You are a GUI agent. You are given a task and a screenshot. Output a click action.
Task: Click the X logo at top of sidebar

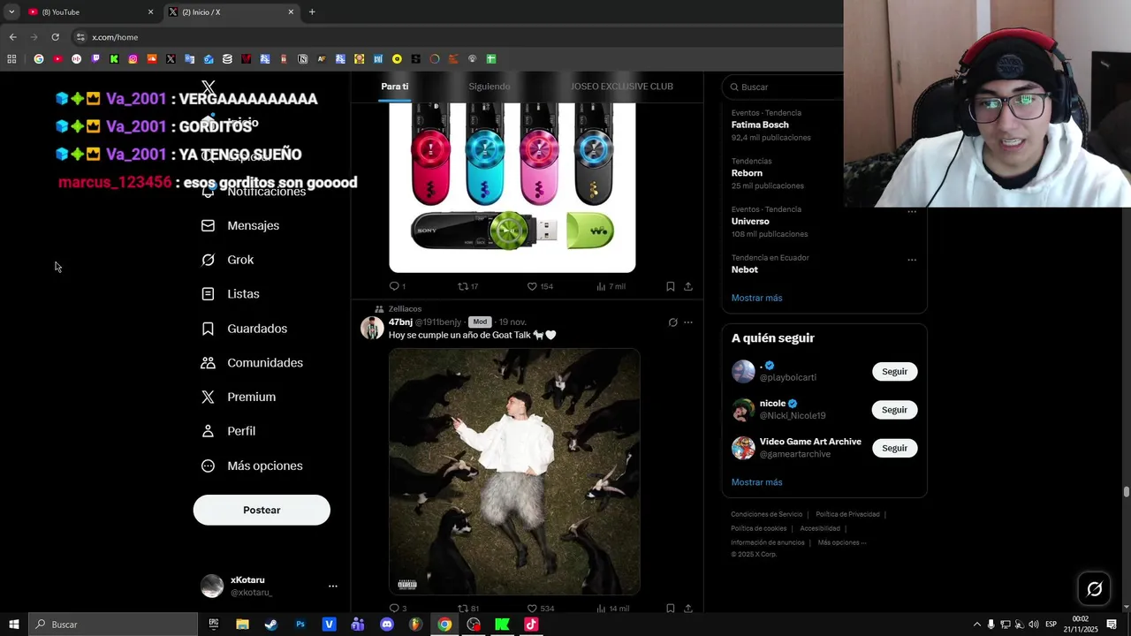pos(209,87)
